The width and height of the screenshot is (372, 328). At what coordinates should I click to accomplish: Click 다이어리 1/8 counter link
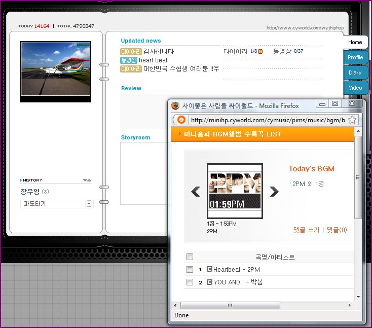[240, 51]
